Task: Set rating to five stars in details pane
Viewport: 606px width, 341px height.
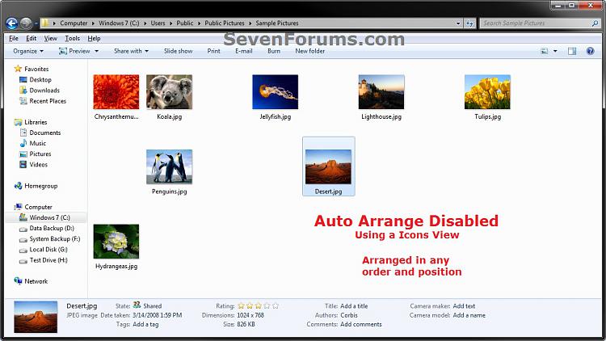Action: point(276,305)
